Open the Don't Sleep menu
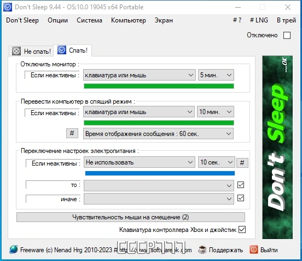 (22, 20)
